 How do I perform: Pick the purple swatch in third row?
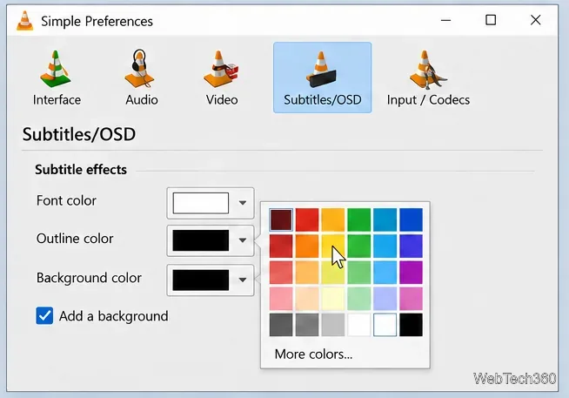pos(411,273)
